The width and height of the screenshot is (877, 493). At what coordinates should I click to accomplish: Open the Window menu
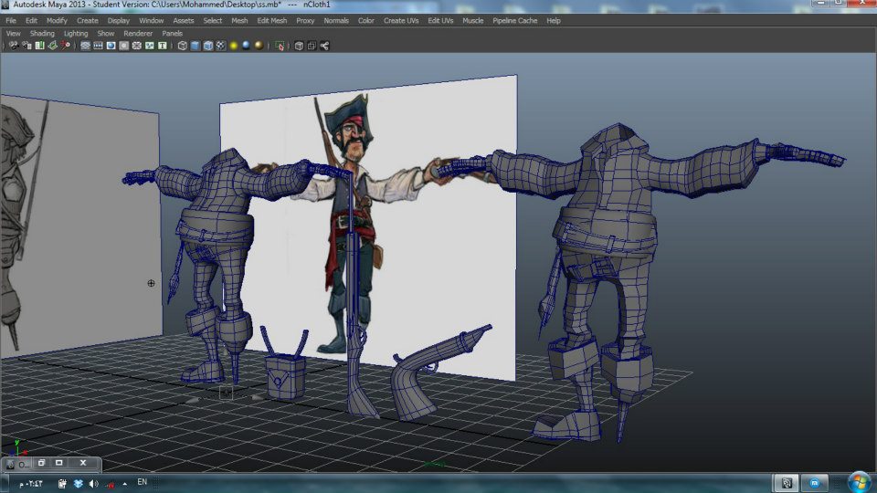pos(151,21)
